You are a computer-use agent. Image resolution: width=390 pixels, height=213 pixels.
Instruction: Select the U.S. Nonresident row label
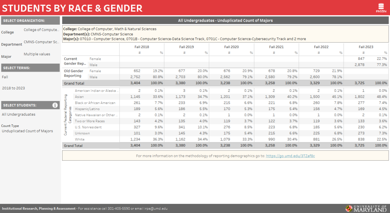(x=88, y=127)
